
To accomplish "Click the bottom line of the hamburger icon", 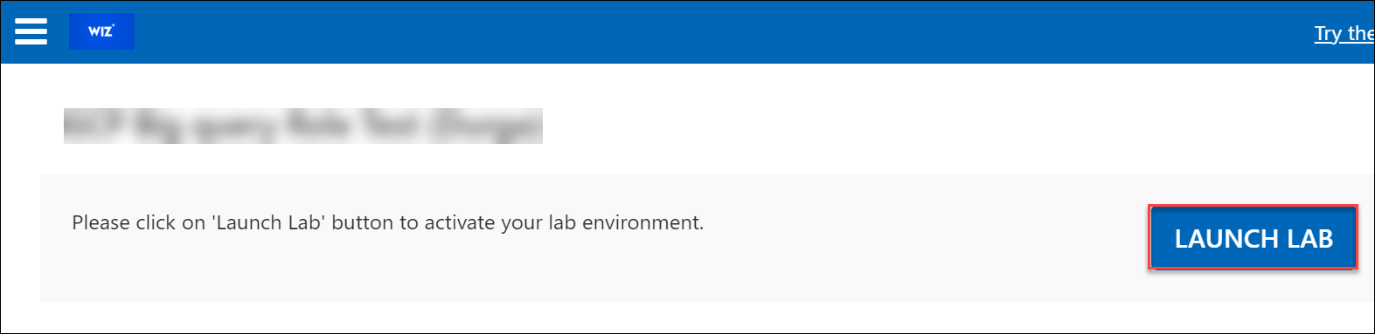I will coord(31,42).
